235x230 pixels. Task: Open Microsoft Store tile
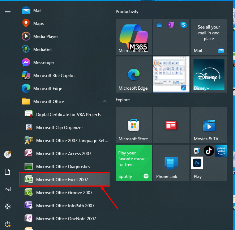134,125
